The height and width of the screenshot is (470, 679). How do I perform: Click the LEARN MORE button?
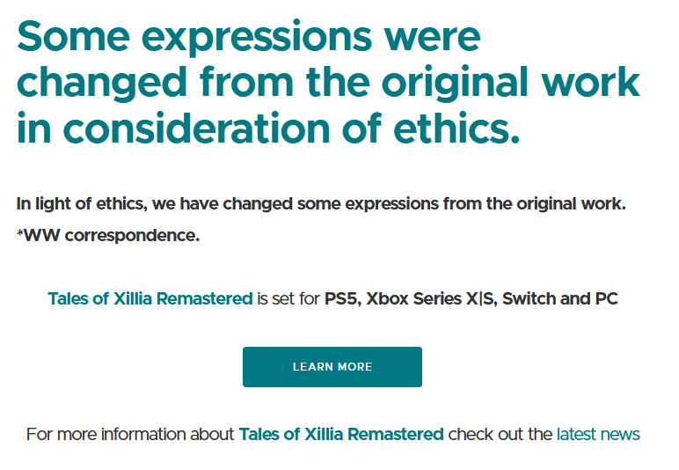[332, 367]
